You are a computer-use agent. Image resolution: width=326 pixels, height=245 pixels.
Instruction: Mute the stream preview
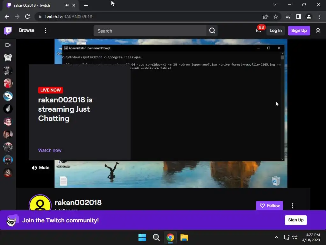40,167
